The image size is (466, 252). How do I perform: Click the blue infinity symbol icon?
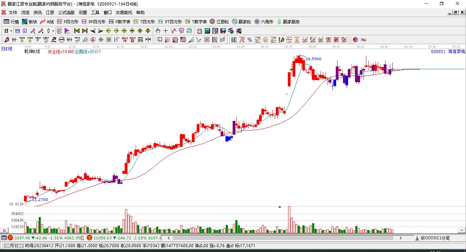tap(364, 40)
